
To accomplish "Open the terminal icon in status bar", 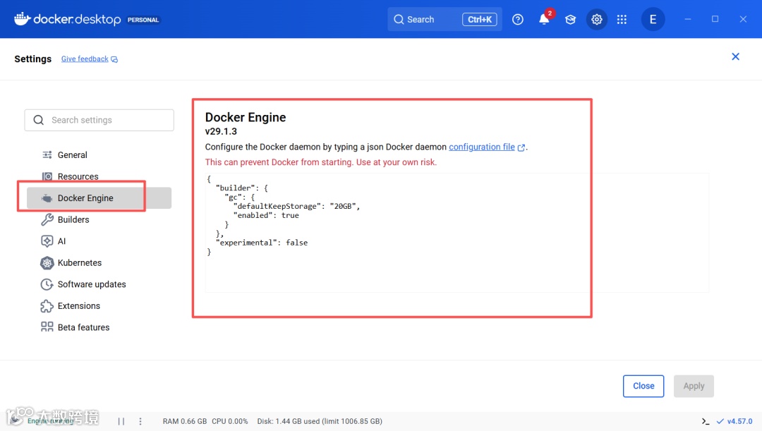I will pos(705,421).
